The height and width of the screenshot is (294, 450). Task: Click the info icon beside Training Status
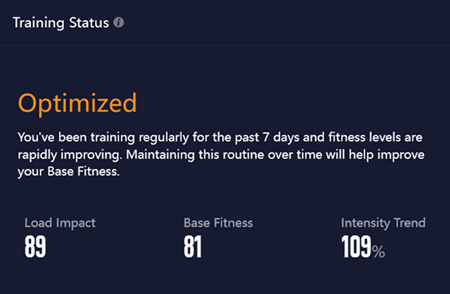coord(119,22)
